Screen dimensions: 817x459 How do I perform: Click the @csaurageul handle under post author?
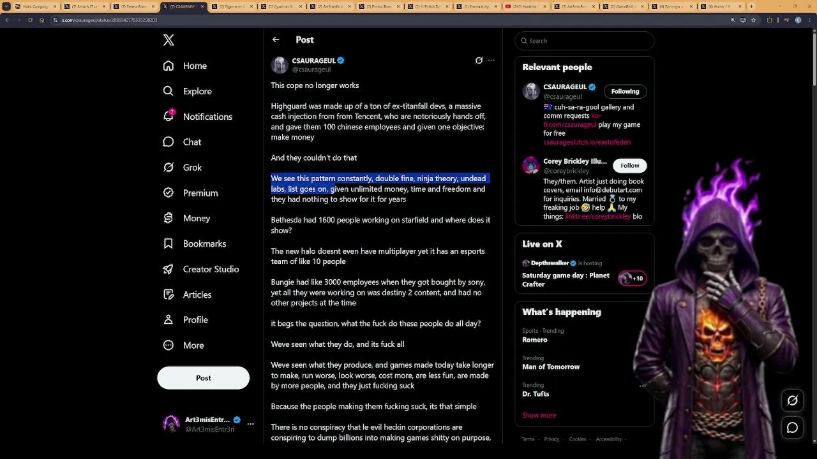[311, 69]
